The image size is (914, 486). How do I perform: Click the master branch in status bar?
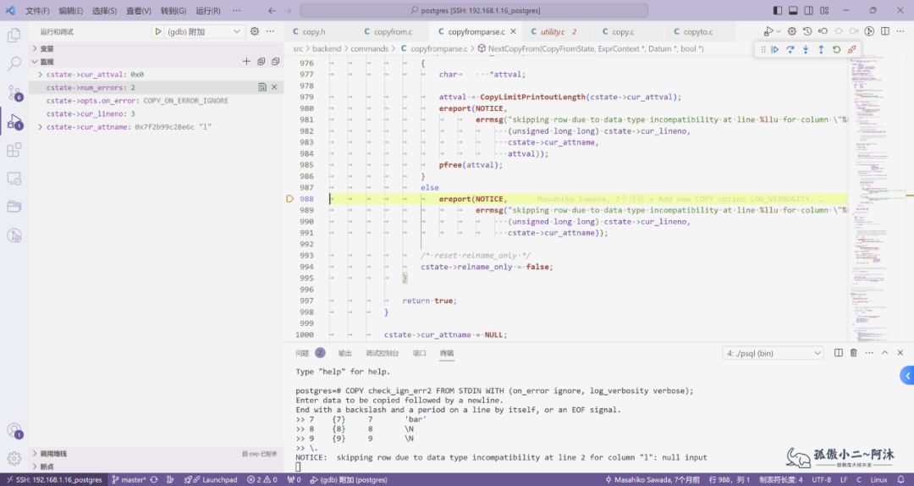[x=129, y=480]
